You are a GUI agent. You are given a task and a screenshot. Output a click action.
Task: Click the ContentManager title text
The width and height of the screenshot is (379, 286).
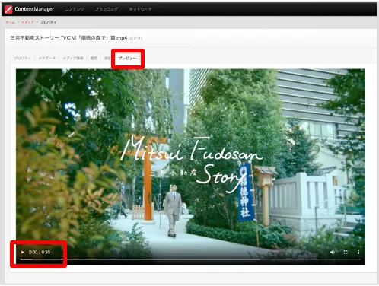34,9
